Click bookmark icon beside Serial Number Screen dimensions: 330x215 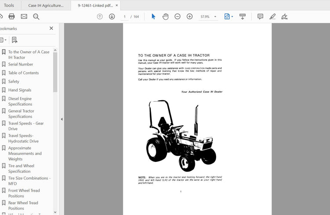click(4, 64)
